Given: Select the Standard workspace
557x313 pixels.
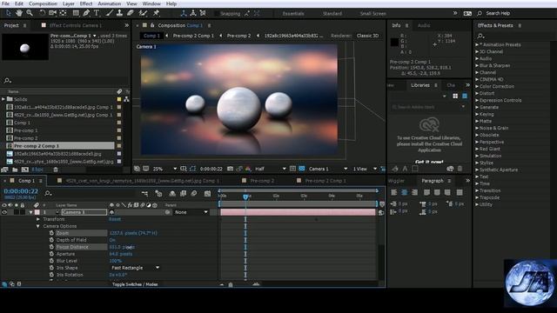Looking at the screenshot, I should click(332, 14).
